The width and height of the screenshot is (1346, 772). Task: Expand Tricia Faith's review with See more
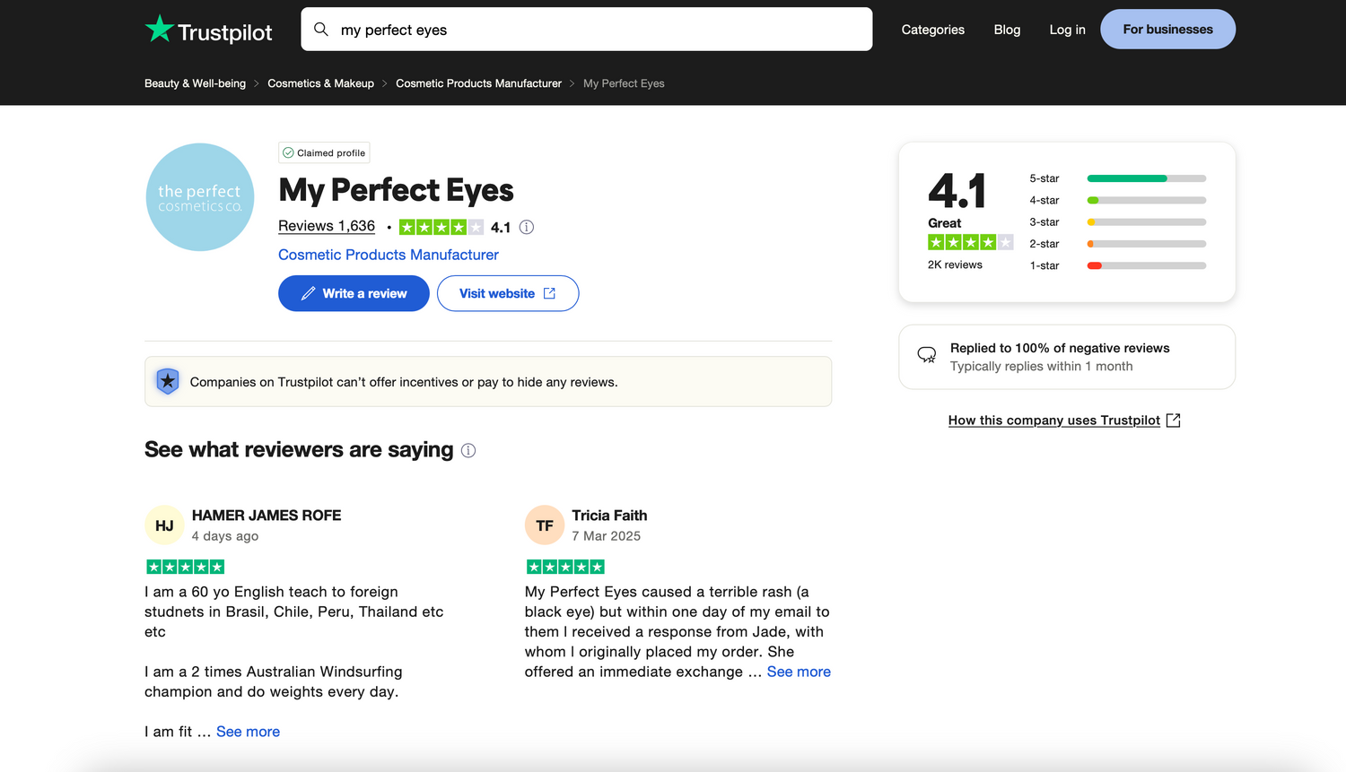pyautogui.click(x=799, y=671)
